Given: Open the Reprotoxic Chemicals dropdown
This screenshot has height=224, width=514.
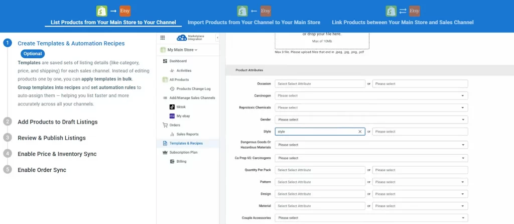Looking at the screenshot, I should tap(371, 107).
